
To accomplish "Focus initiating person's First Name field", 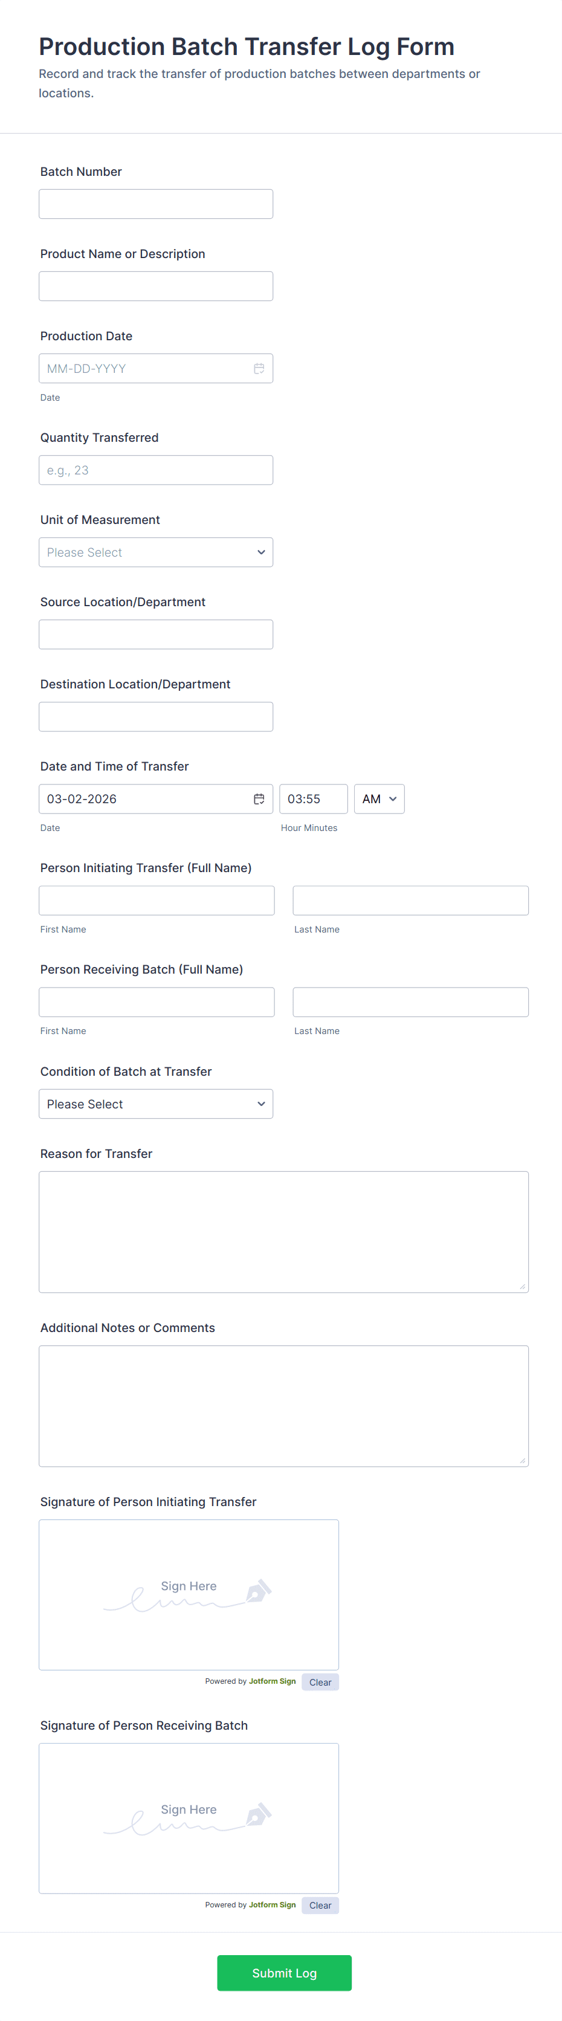I will pos(157,901).
